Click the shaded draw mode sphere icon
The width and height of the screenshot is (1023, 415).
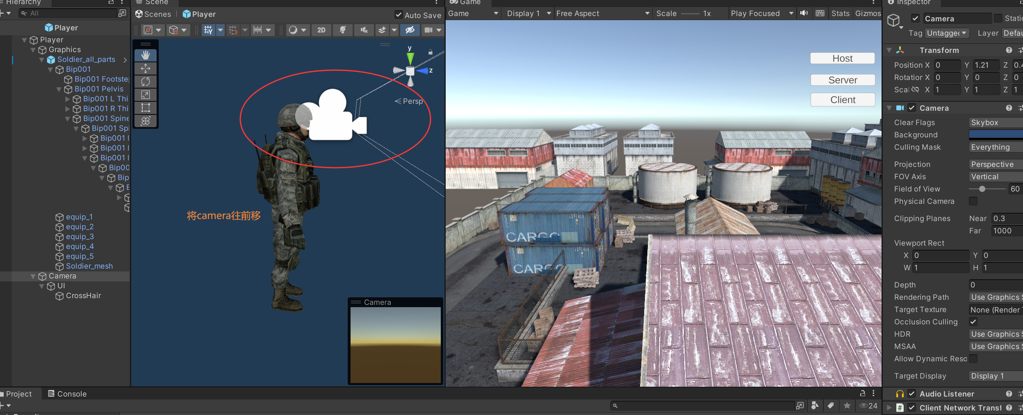point(293,30)
